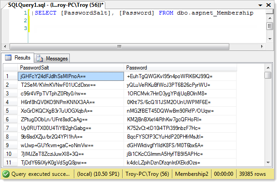279x184 pixels.
Task: Select salt cell jGHFcY24dFJdlhSsMIPnoA==
Action: tap(71, 76)
